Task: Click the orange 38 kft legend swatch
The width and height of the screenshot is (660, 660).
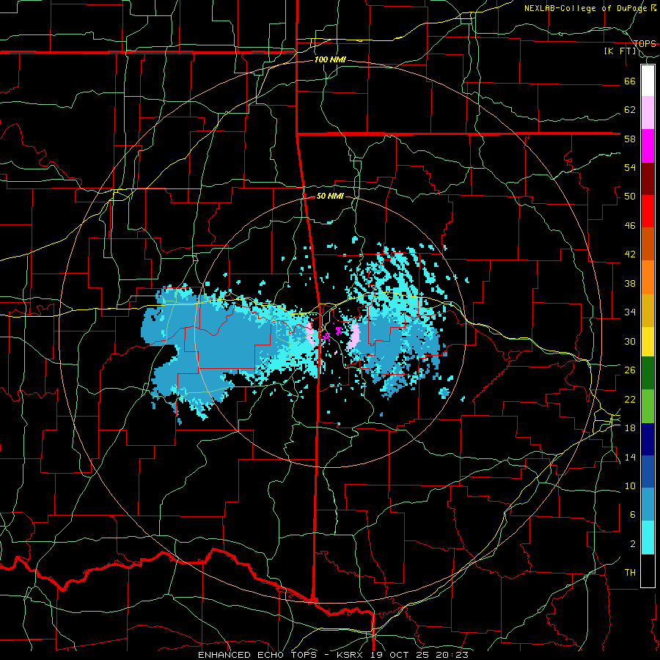Action: (x=648, y=277)
